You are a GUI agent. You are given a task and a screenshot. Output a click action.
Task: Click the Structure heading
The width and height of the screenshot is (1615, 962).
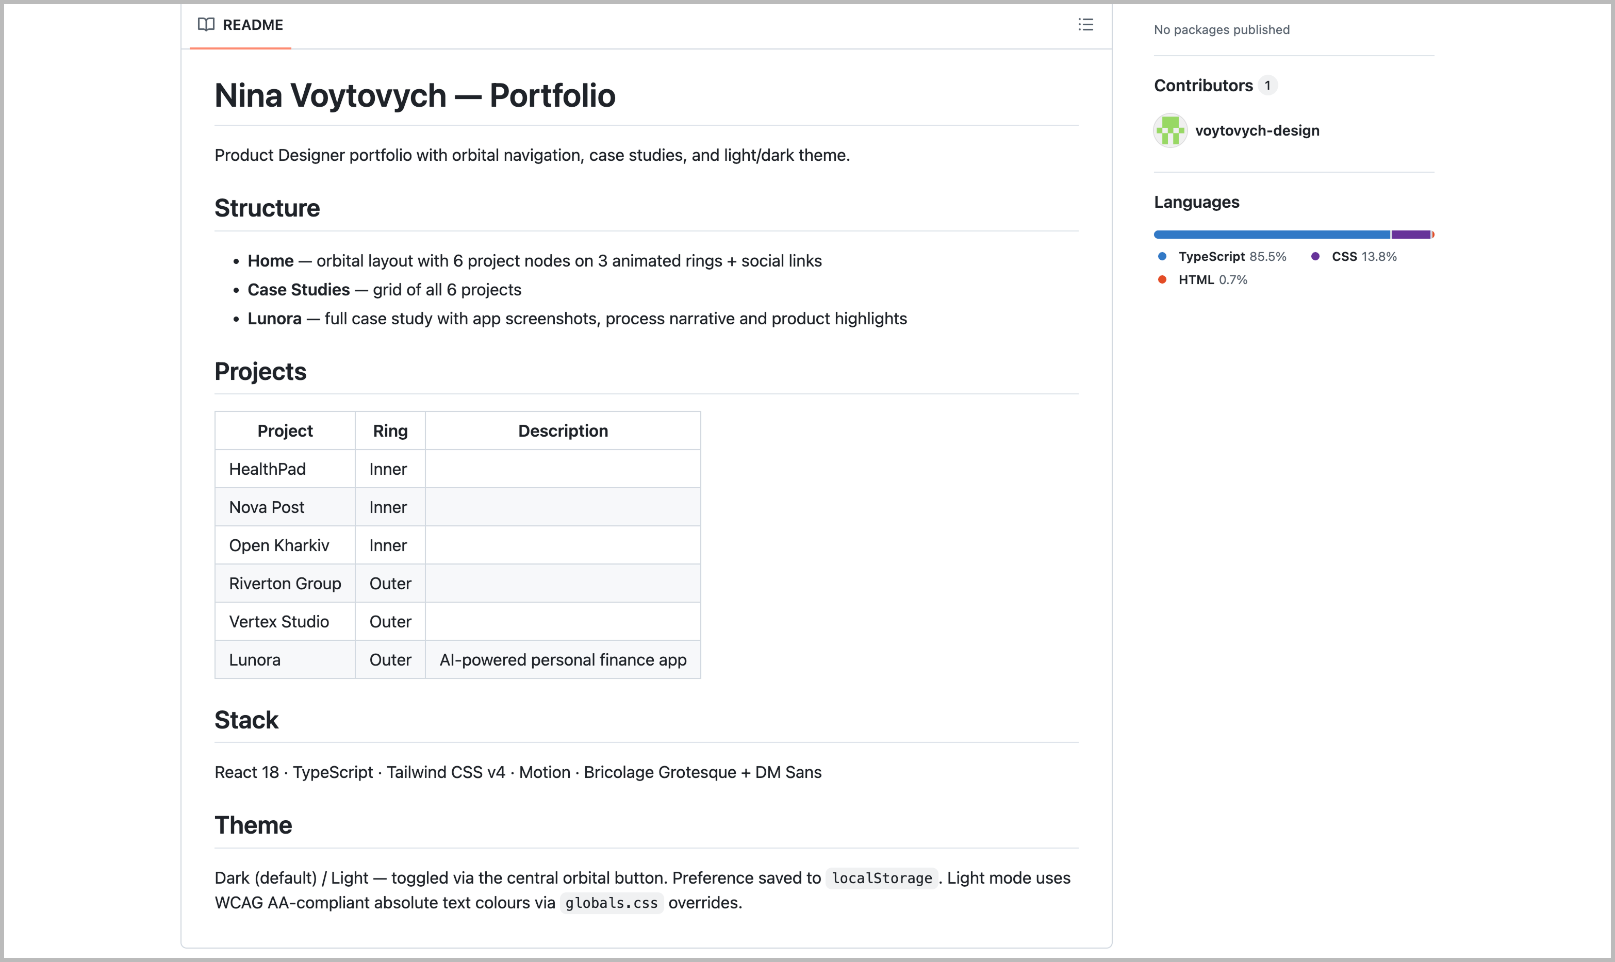coord(267,208)
